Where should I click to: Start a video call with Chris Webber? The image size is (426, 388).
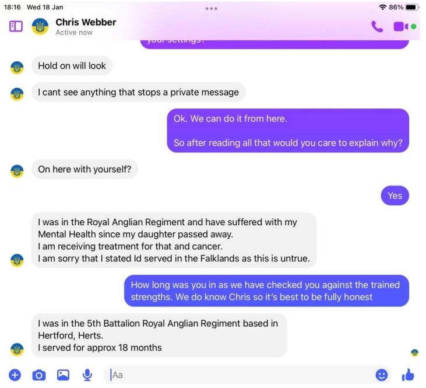click(401, 27)
